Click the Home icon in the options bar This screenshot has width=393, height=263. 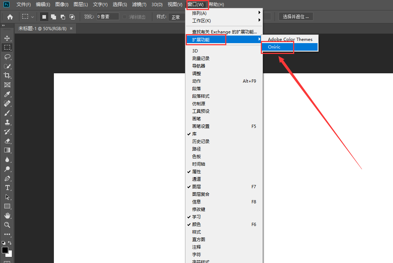[9, 16]
